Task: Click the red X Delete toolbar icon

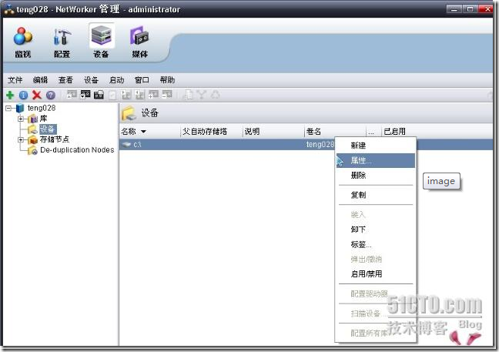Action: (37, 95)
